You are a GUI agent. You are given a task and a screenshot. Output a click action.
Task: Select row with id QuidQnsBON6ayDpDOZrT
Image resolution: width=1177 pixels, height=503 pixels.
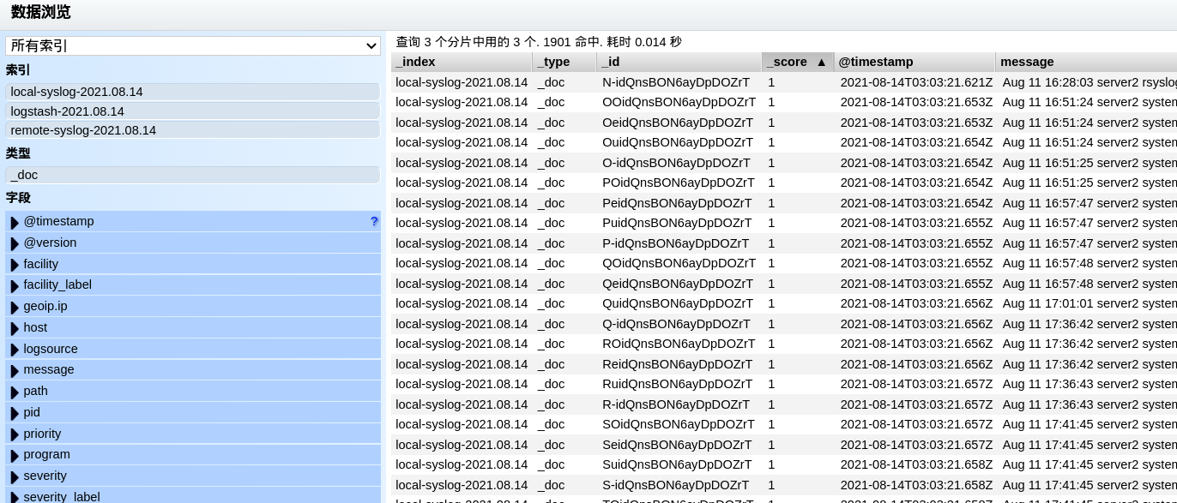tap(784, 303)
